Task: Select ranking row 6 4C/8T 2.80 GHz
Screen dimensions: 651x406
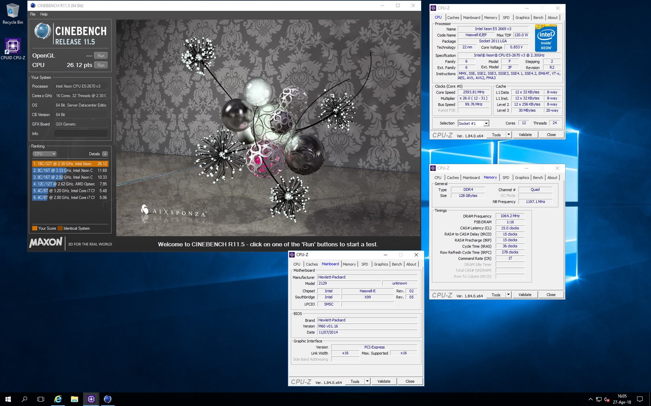Action: click(x=70, y=198)
